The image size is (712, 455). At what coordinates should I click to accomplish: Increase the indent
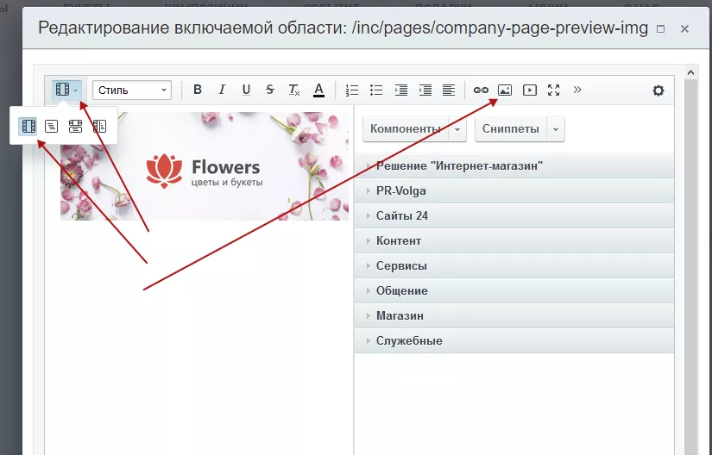coord(400,90)
